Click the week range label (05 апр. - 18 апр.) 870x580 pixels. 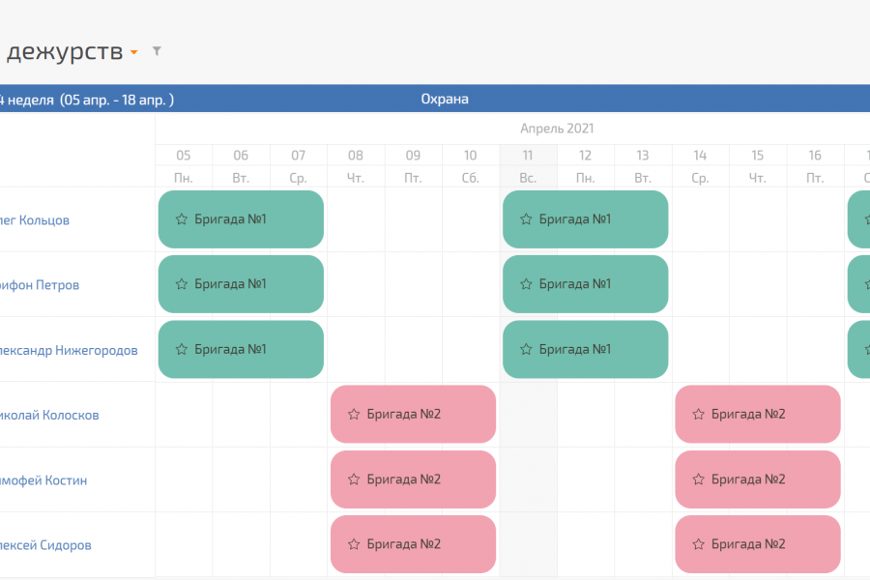pyautogui.click(x=116, y=100)
